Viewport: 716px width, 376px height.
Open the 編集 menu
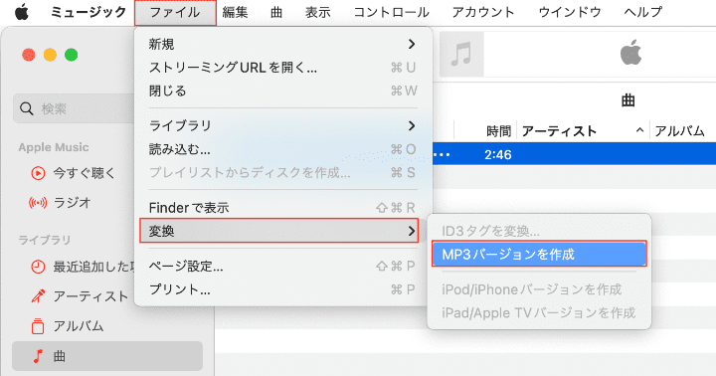click(235, 12)
